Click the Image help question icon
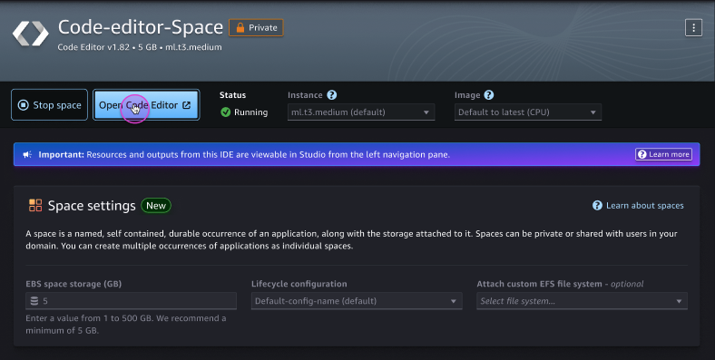Screen dimensions: 715x360 (x=489, y=95)
